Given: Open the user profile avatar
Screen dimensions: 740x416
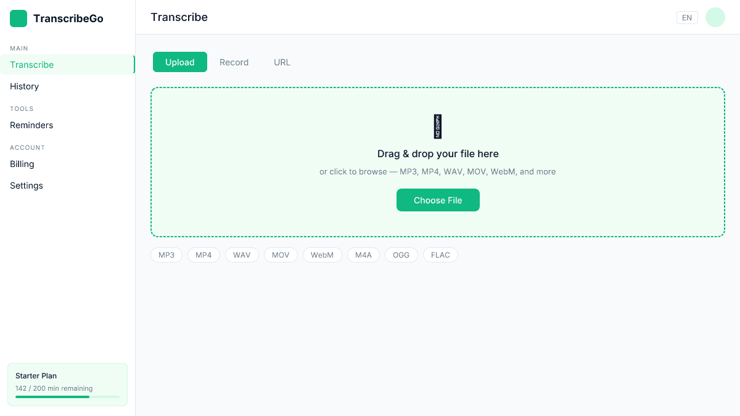Looking at the screenshot, I should coord(715,17).
